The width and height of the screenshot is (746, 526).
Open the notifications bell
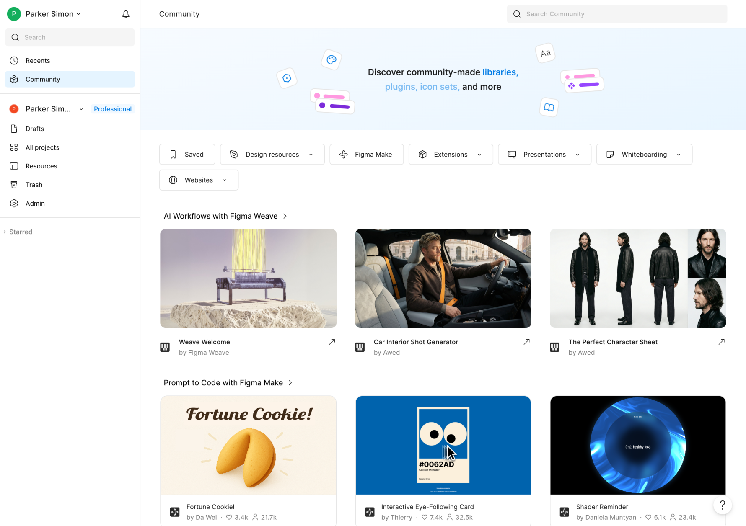tap(126, 14)
